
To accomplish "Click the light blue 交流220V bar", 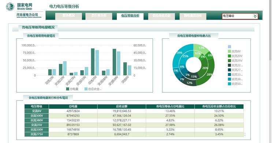I will click(x=65, y=68).
